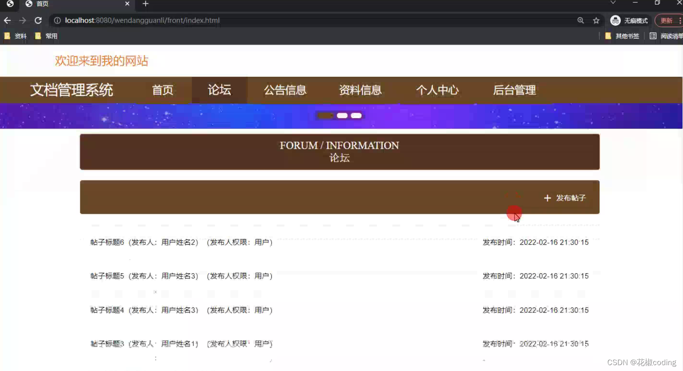This screenshot has height=371, width=683.
Task: Click the plus icon on 发布帖子 button
Action: [547, 198]
